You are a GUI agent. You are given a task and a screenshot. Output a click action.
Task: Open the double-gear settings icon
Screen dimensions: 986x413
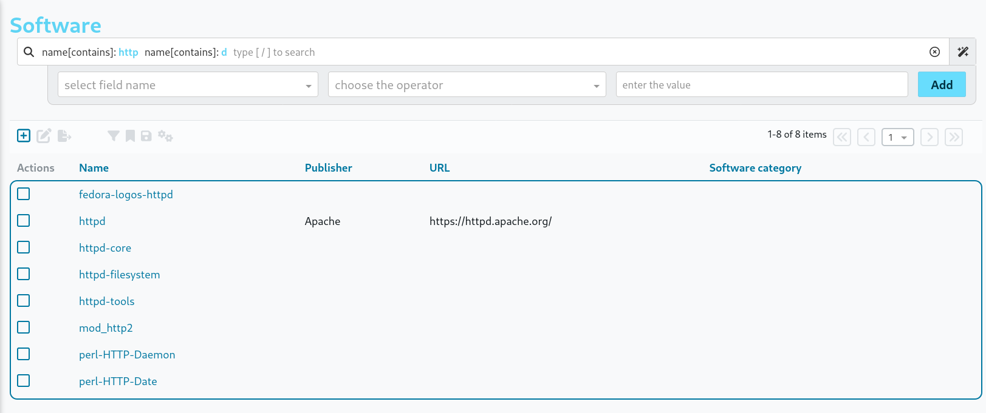pyautogui.click(x=165, y=136)
